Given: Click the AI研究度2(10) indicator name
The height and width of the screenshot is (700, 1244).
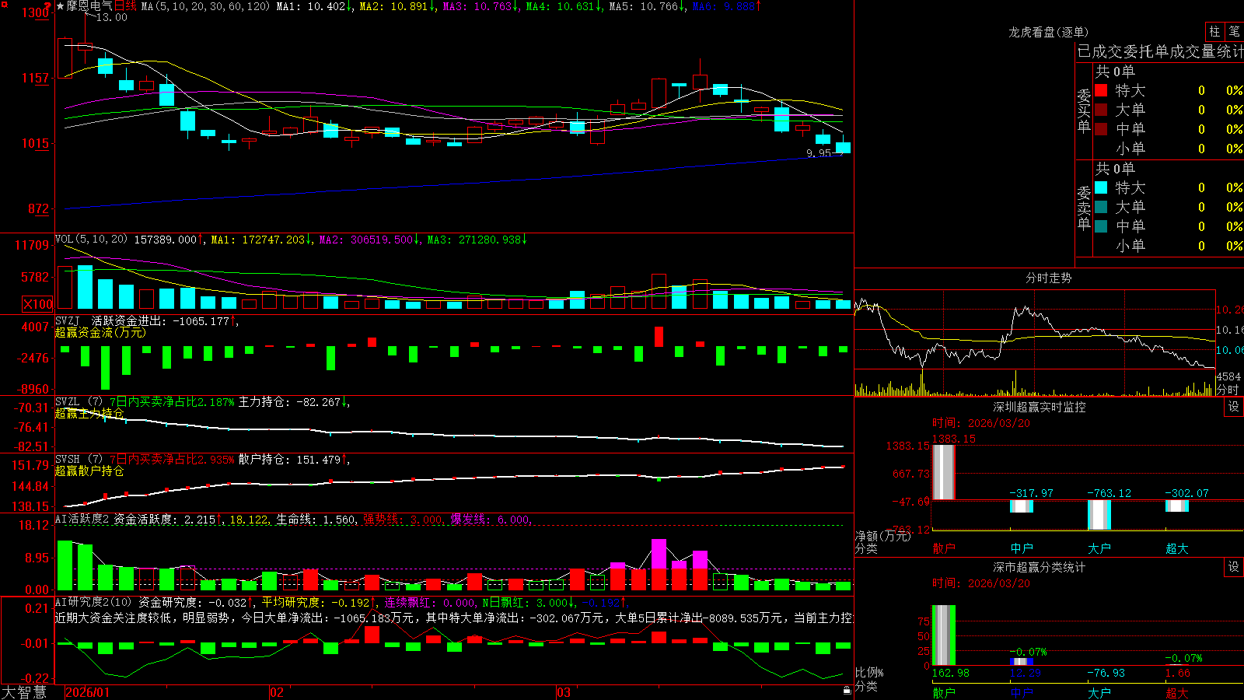Looking at the screenshot, I should coord(93,602).
